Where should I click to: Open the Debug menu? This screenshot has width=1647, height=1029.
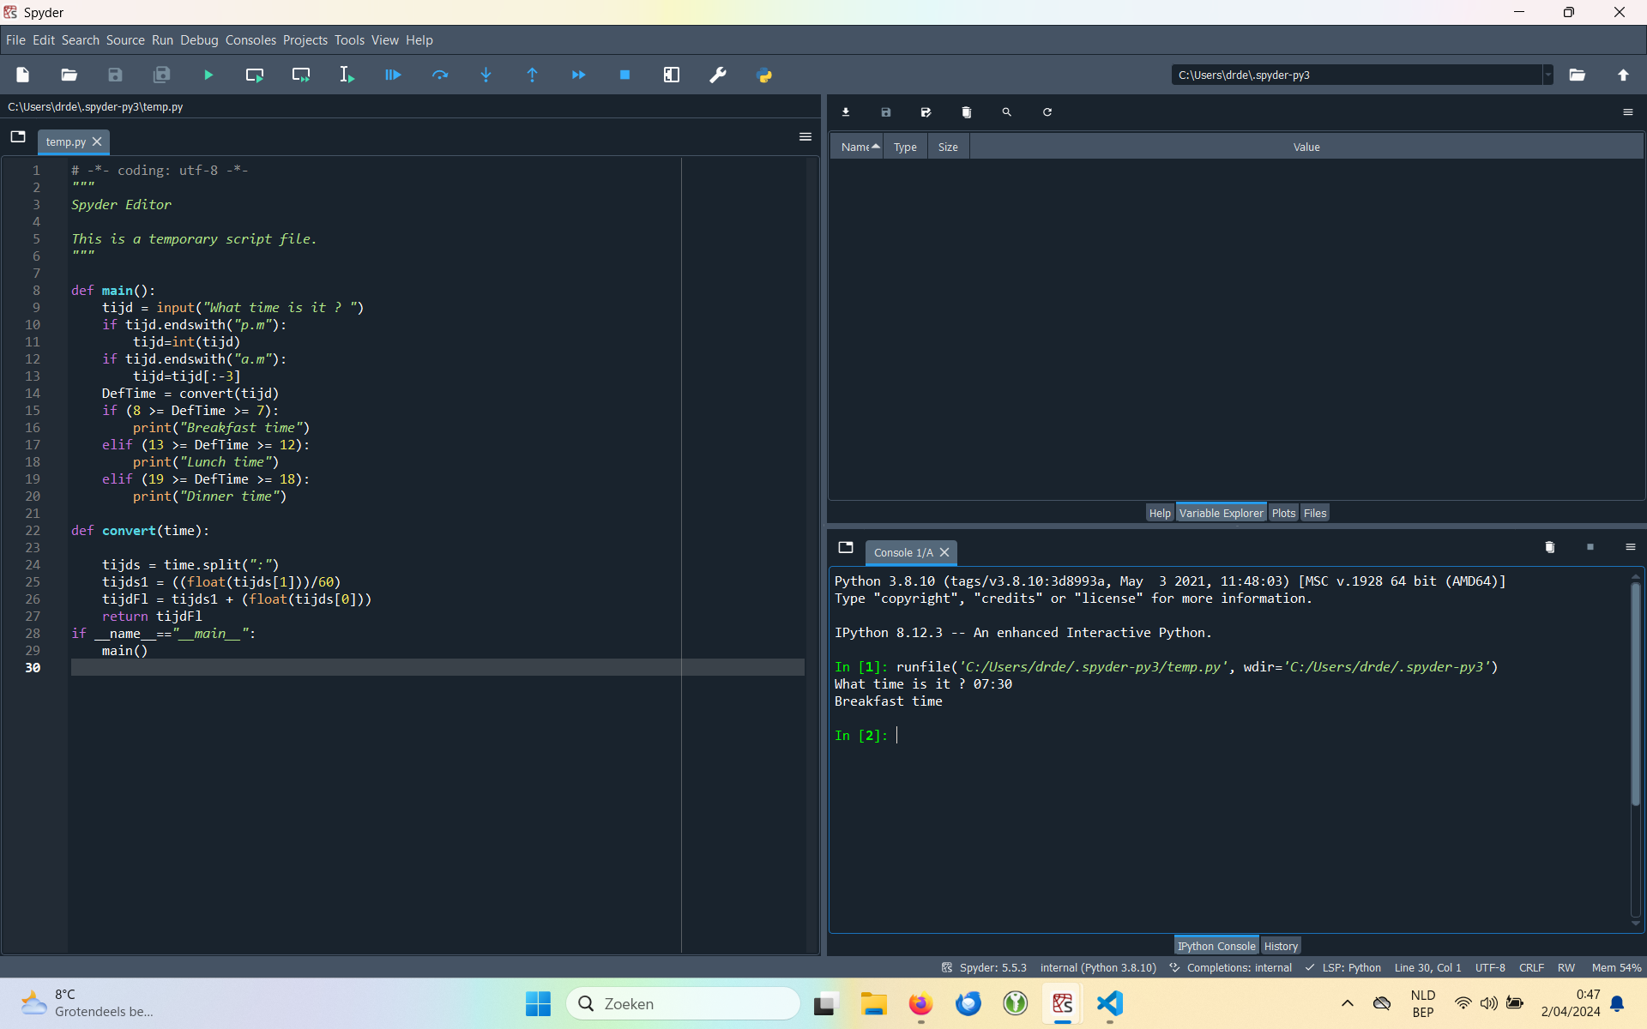[x=199, y=40]
